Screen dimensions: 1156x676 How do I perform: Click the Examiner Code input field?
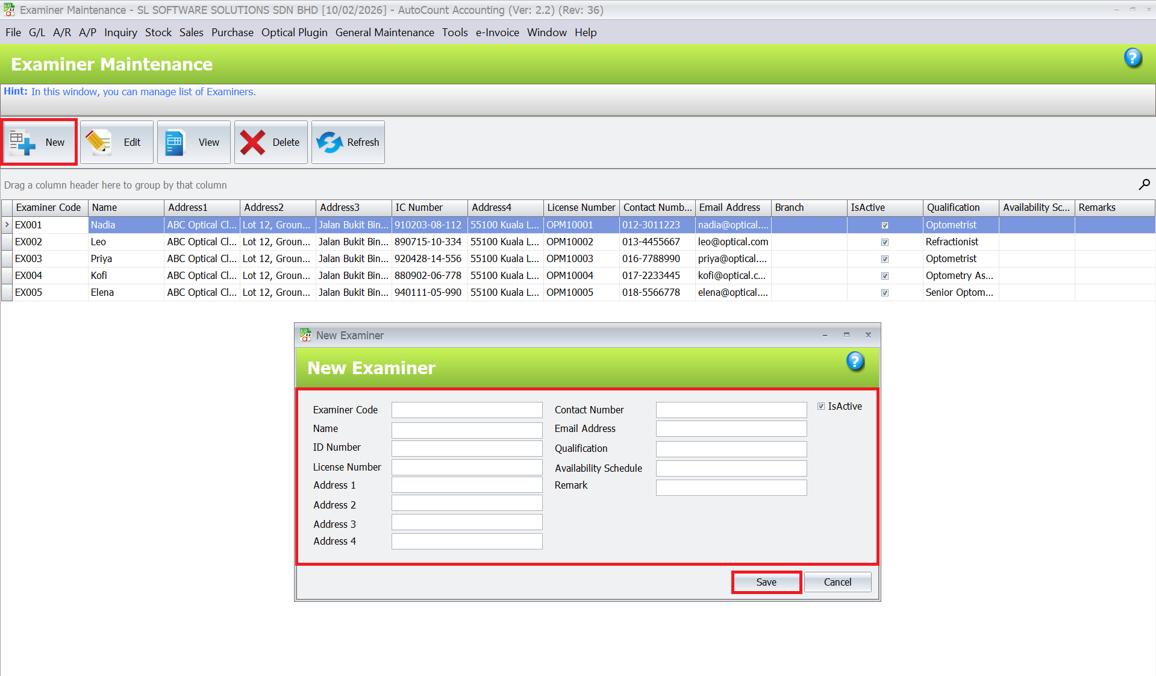pos(467,410)
